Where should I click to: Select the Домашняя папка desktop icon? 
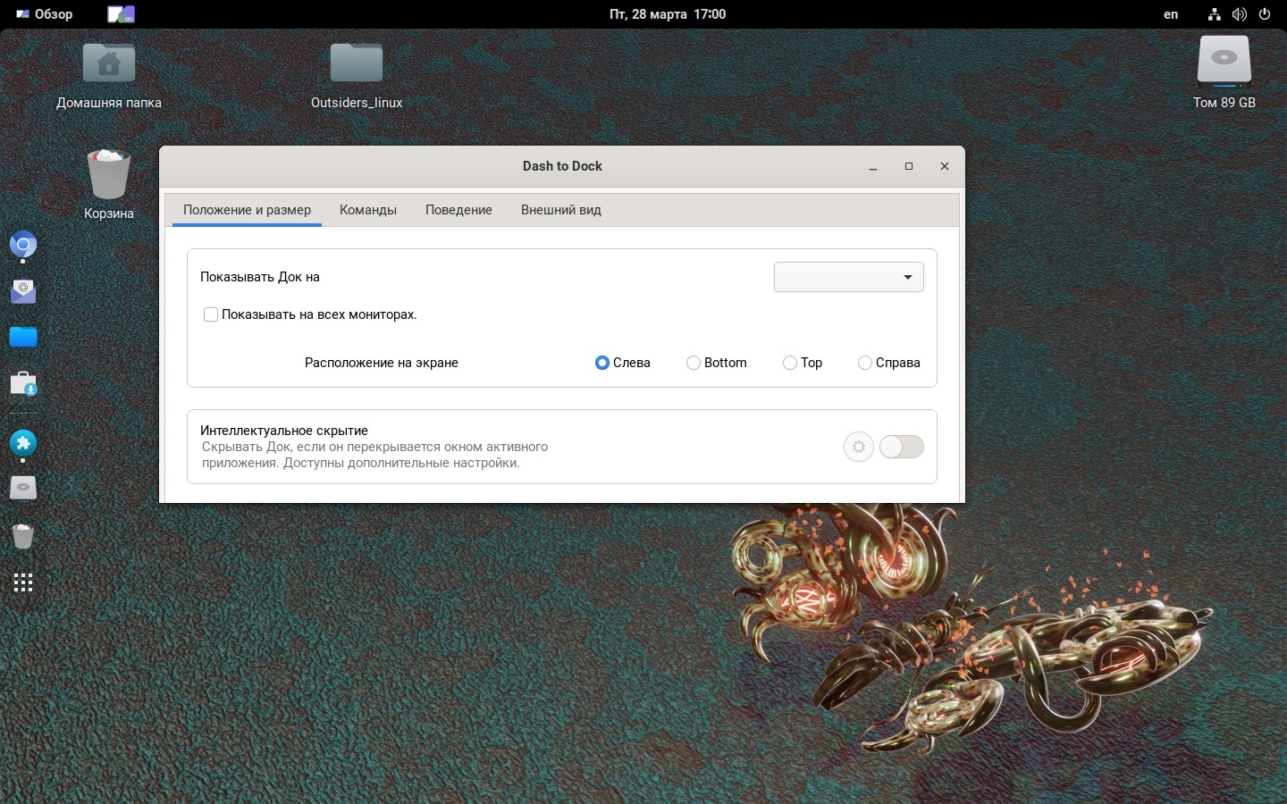click(109, 76)
